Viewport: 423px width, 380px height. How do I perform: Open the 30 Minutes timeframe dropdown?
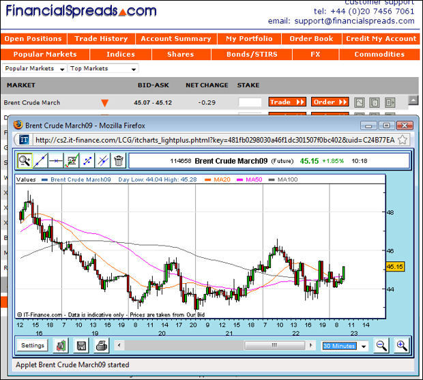click(345, 346)
